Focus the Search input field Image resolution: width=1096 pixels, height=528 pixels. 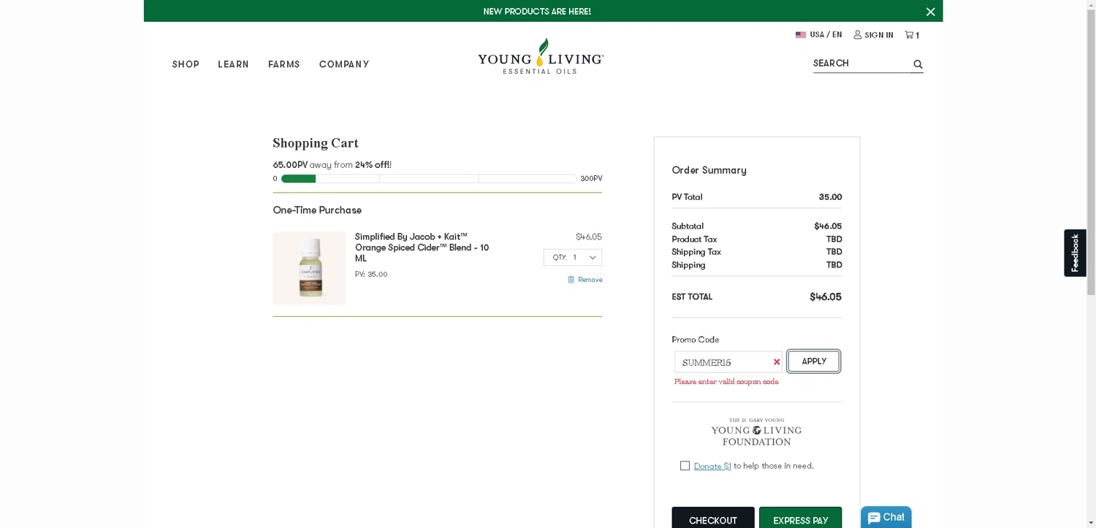861,64
